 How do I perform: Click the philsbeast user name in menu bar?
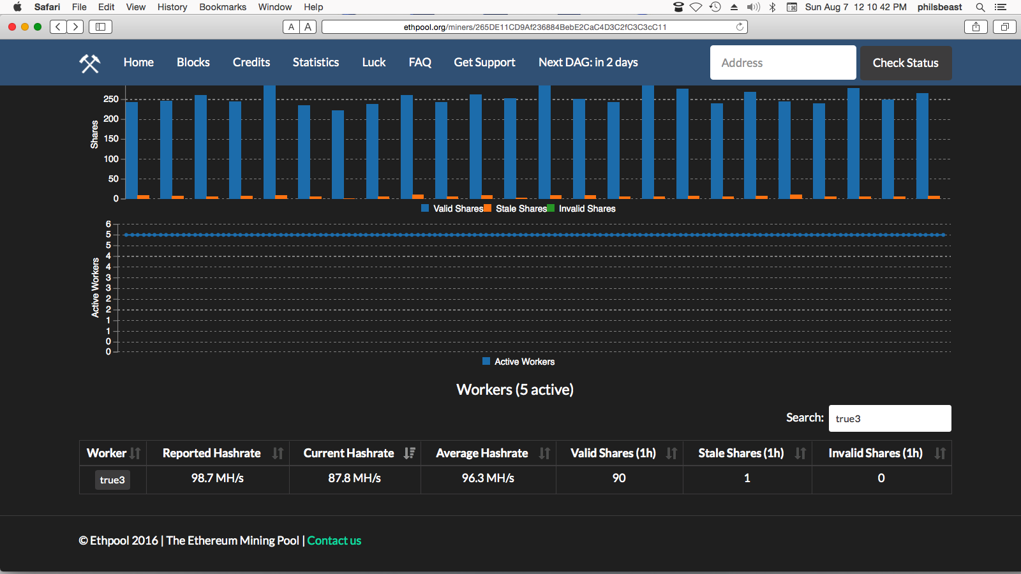click(x=939, y=7)
